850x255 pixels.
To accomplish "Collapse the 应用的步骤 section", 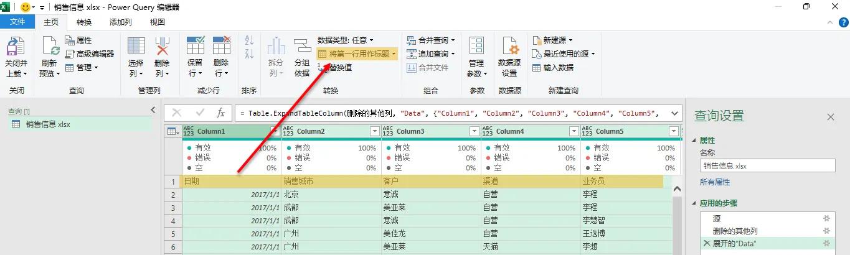I will [x=695, y=203].
